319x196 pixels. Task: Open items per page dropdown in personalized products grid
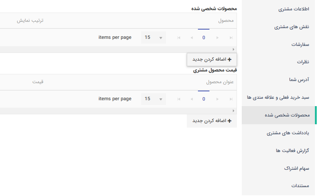pyautogui.click(x=154, y=37)
